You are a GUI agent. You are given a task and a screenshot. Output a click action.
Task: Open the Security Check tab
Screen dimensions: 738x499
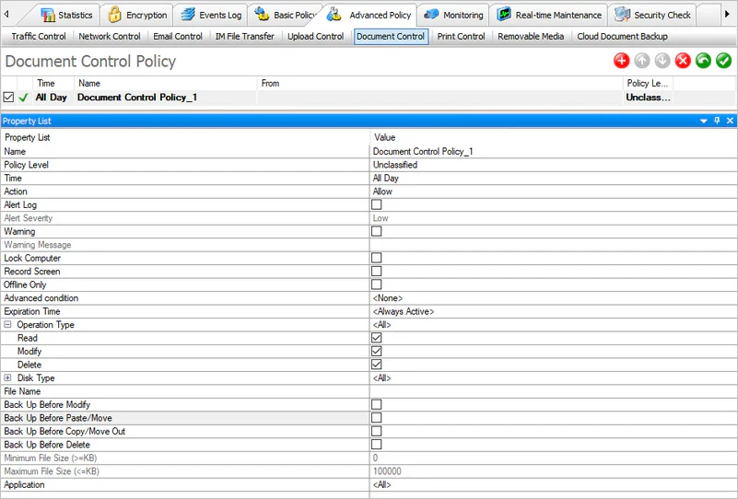(x=653, y=15)
